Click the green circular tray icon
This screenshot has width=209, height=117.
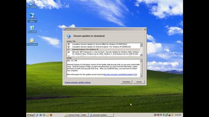click(167, 115)
